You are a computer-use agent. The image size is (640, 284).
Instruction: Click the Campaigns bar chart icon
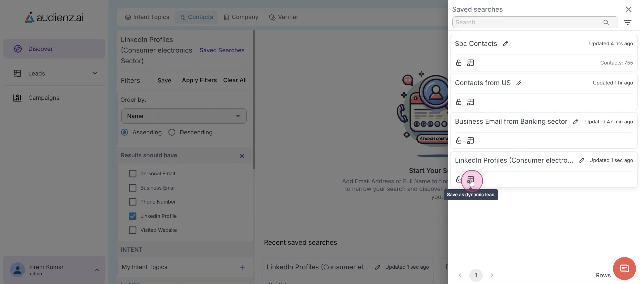(17, 98)
